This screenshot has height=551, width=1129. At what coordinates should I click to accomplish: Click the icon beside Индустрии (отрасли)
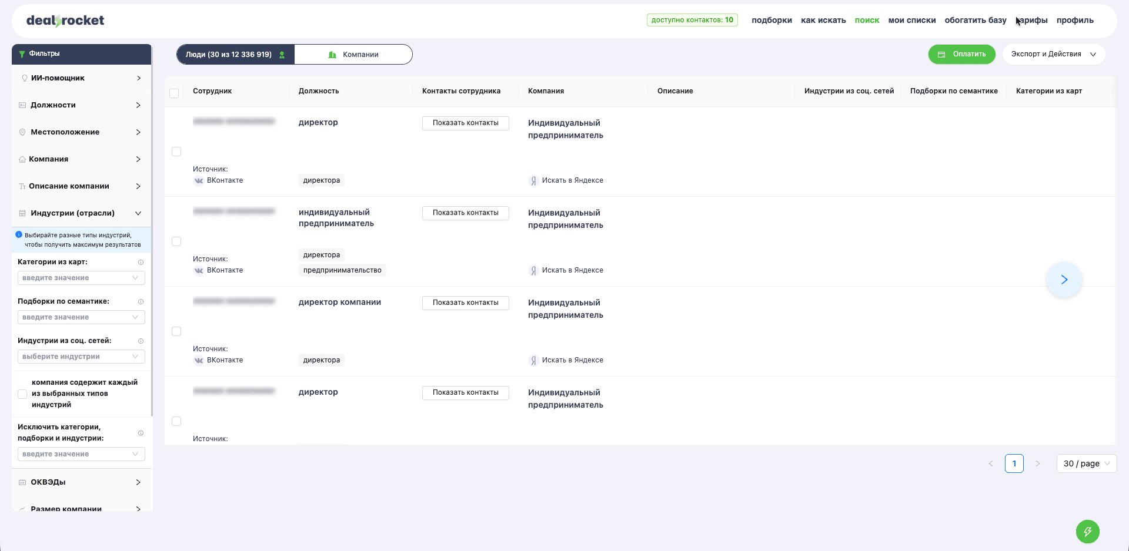point(22,213)
